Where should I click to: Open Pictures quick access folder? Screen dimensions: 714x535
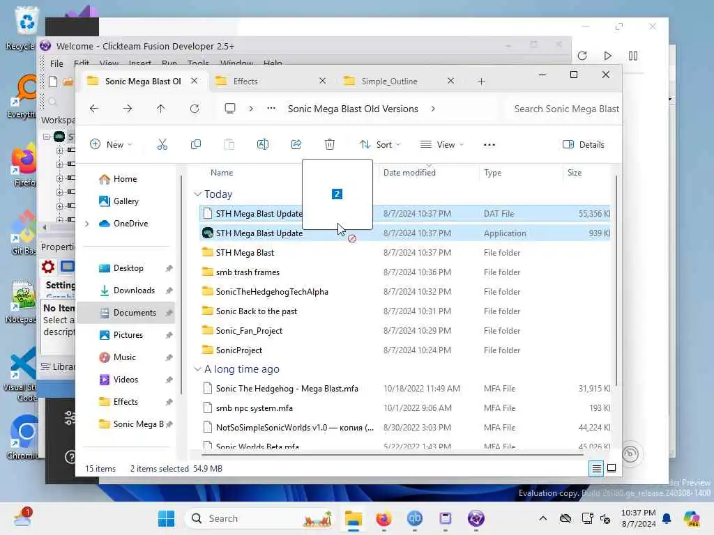[128, 335]
